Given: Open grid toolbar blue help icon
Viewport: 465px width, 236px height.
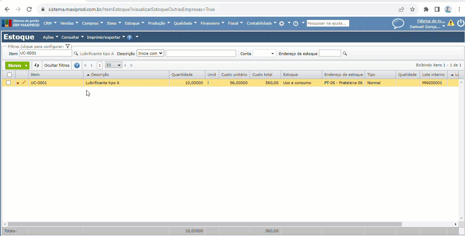Looking at the screenshot, I should [x=77, y=65].
